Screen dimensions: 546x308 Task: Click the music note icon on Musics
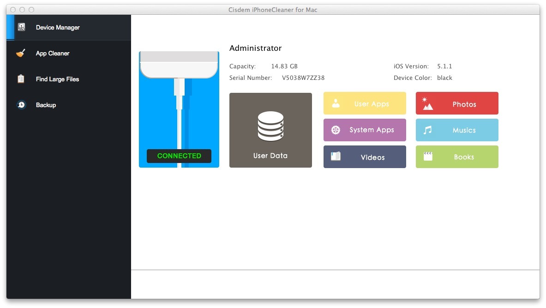coord(428,130)
